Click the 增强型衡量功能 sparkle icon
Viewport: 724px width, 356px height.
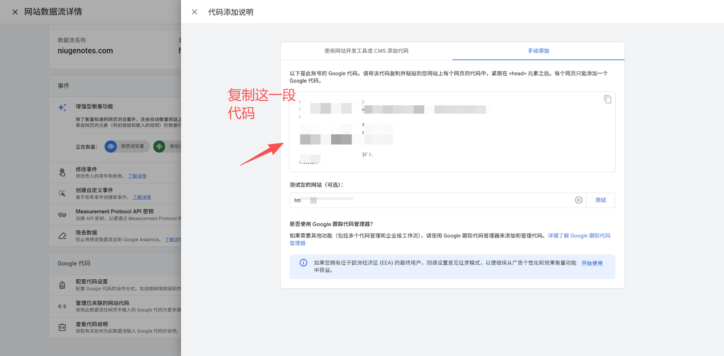[x=62, y=107]
